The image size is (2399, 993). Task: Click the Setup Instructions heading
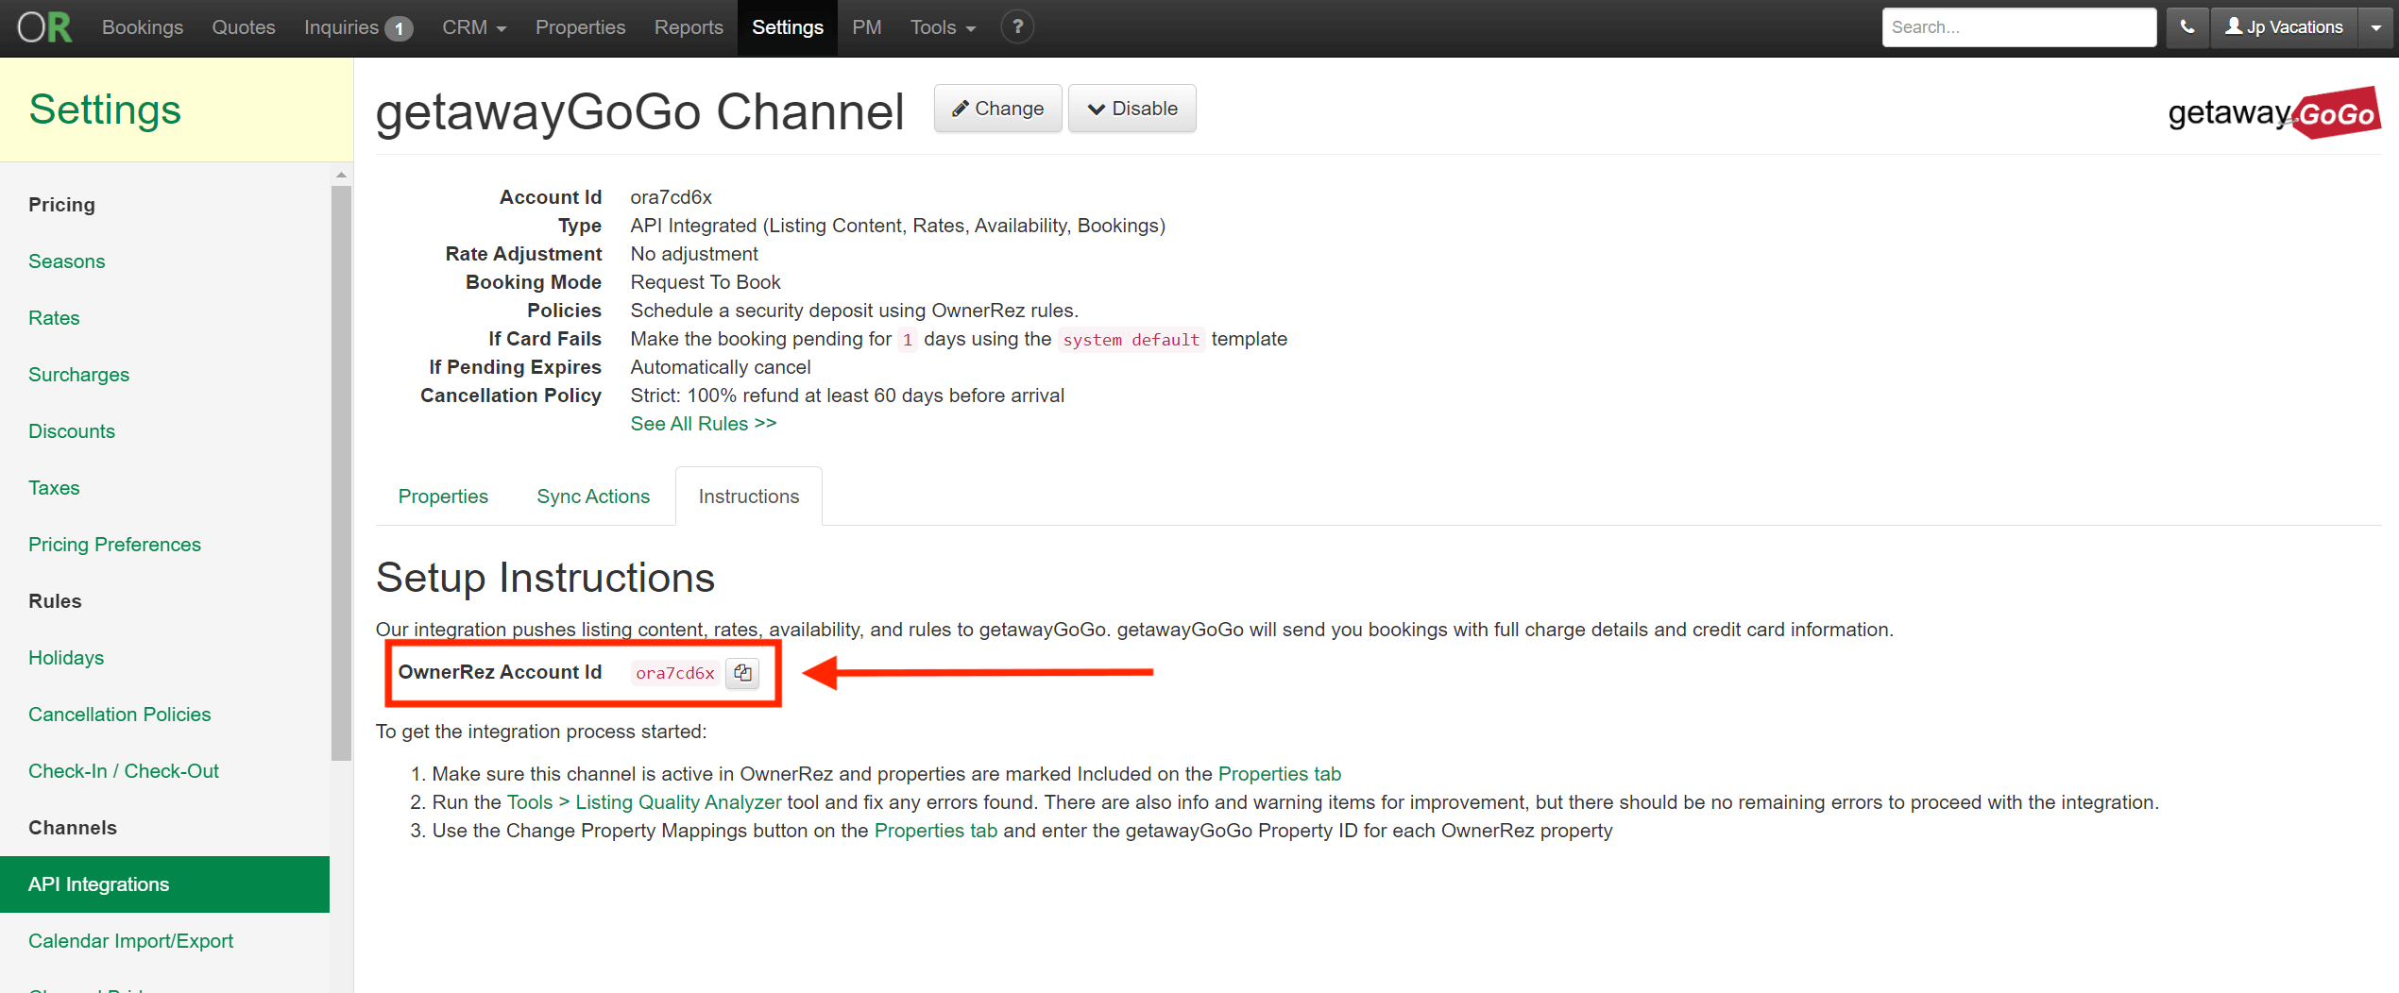(545, 578)
